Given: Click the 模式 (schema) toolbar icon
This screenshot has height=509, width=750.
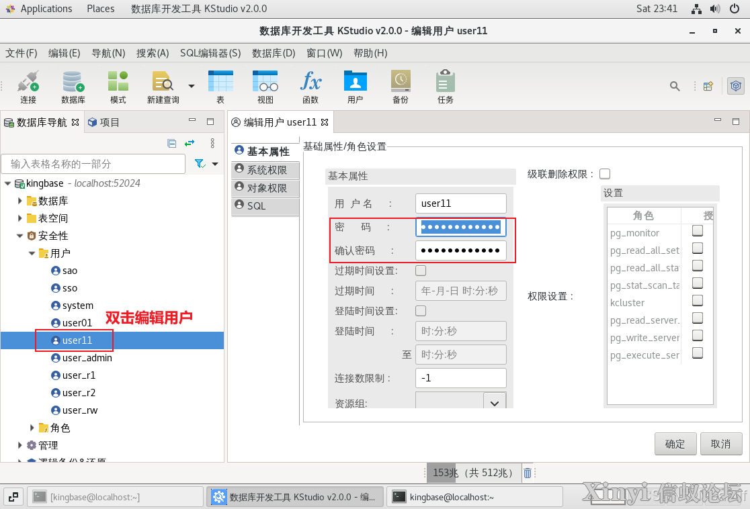Looking at the screenshot, I should pyautogui.click(x=118, y=87).
